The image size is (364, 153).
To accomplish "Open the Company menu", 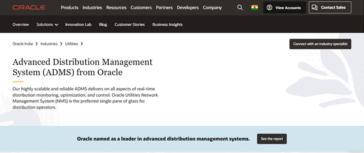I will point(212,7).
